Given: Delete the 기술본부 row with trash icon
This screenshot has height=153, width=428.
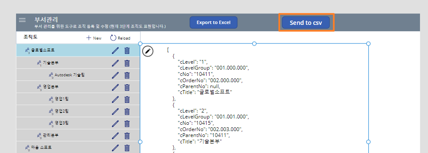Looking at the screenshot, I should click(x=127, y=63).
